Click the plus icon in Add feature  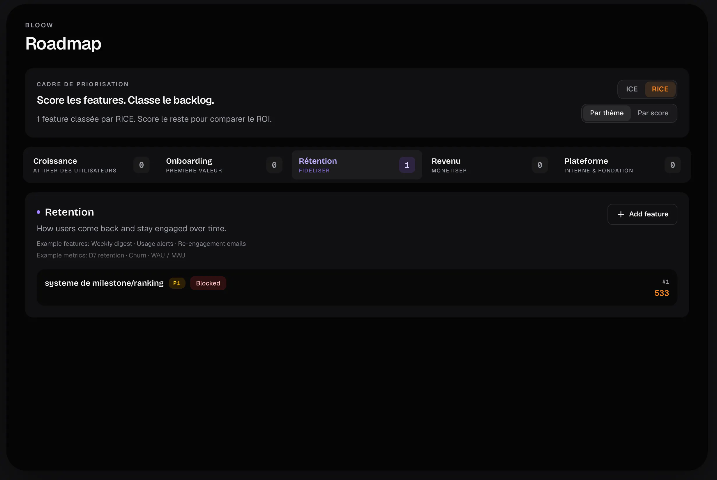coord(621,214)
